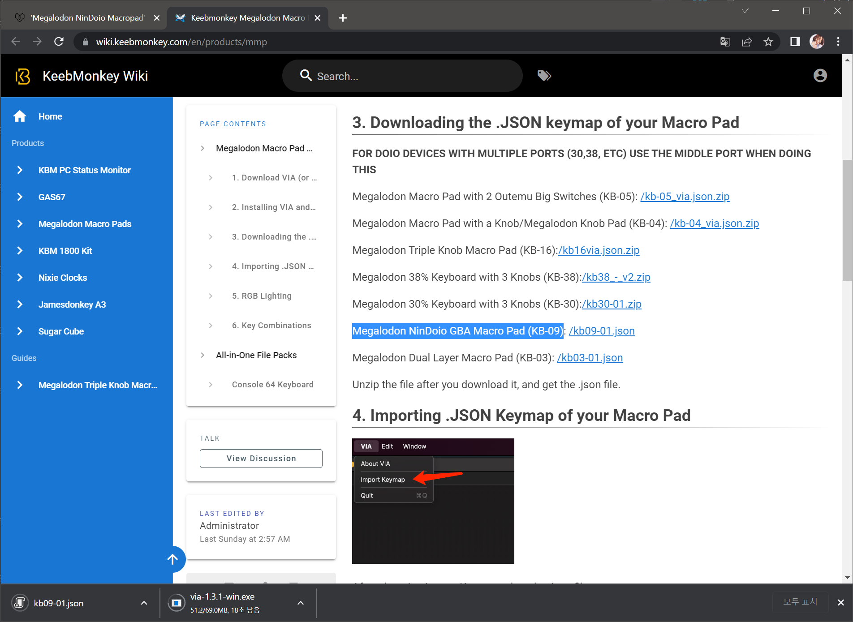Jump to Console 64 Keyboard entry
The width and height of the screenshot is (853, 622).
point(261,385)
